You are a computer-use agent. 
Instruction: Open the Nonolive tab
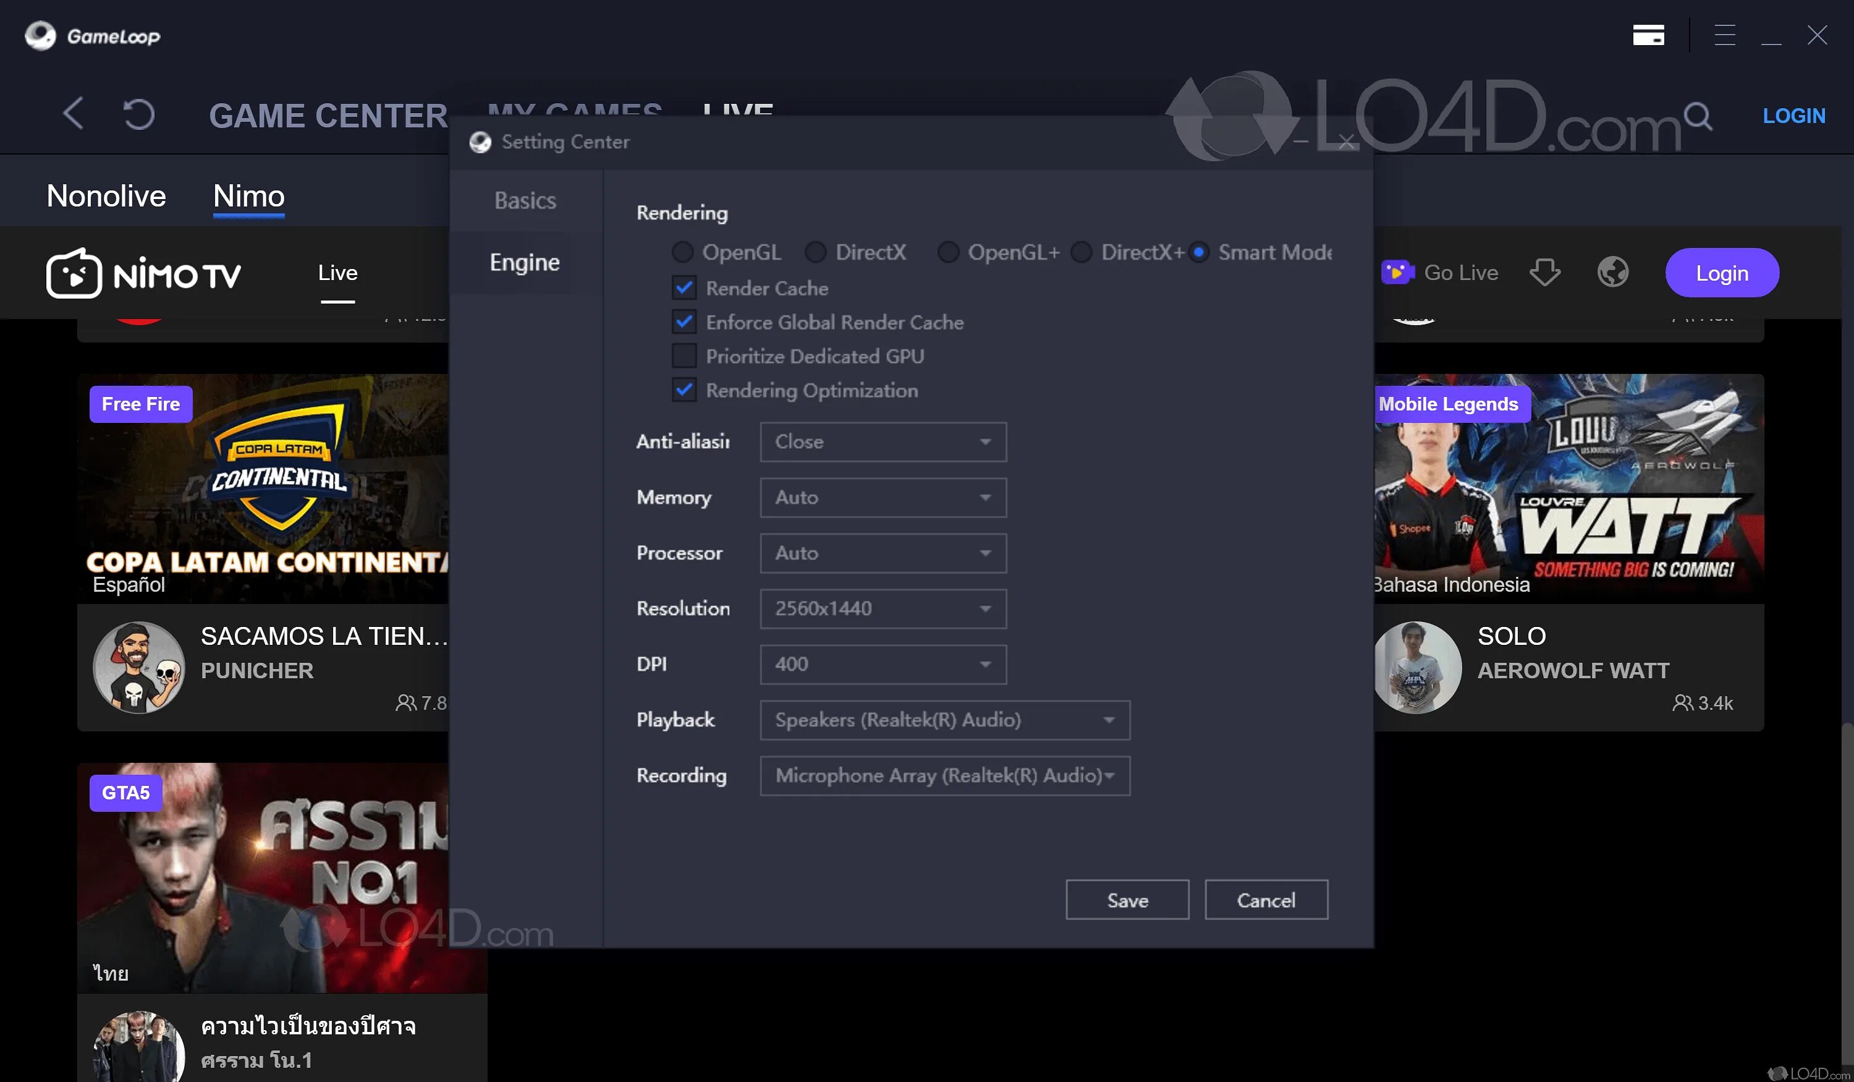coord(106,196)
